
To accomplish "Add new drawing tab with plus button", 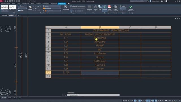I will [x=19, y=15].
